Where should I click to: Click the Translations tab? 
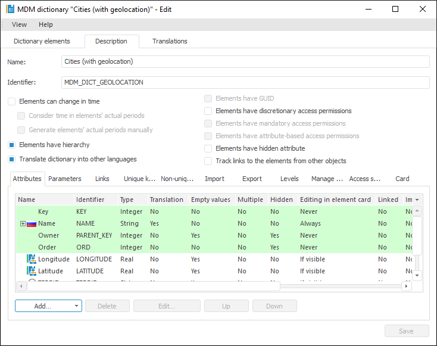click(x=170, y=41)
